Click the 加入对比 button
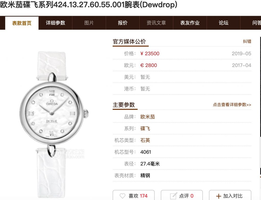 230,195
